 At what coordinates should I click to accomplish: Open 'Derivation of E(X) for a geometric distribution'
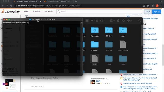140,74
